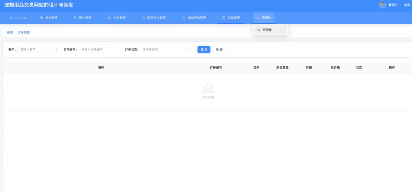The width and height of the screenshot is (412, 193).
Task: Click the 价格 column header
Action: point(309,68)
